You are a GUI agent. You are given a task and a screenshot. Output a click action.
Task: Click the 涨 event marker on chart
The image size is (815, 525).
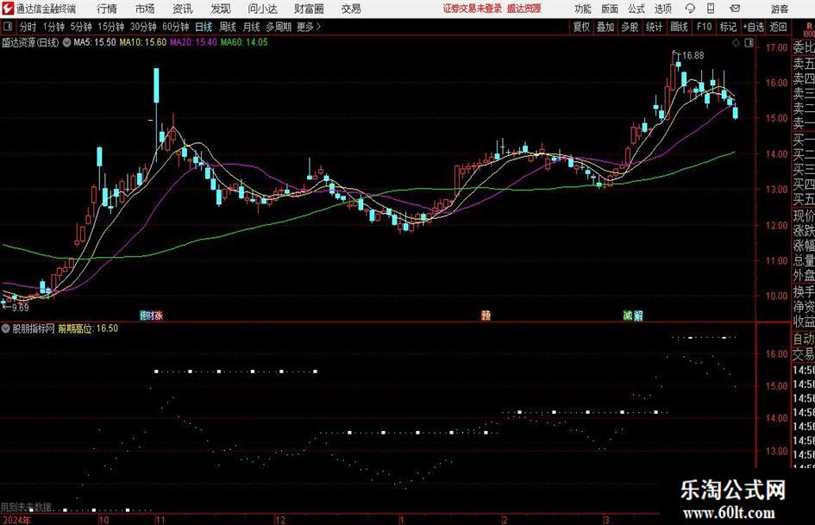pos(158,315)
